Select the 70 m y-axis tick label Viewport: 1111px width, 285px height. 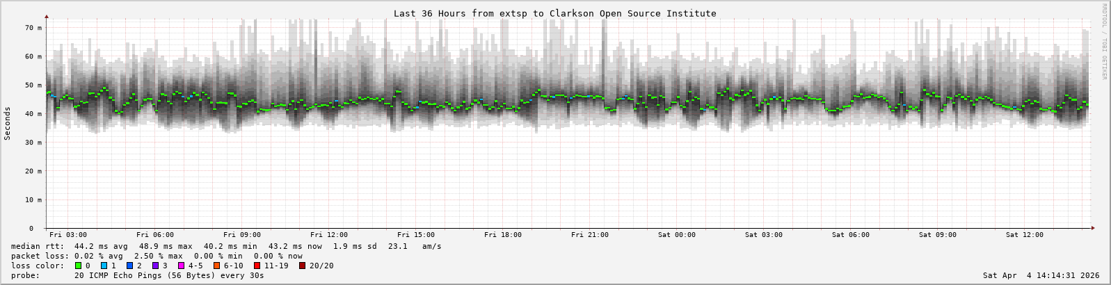coord(33,28)
